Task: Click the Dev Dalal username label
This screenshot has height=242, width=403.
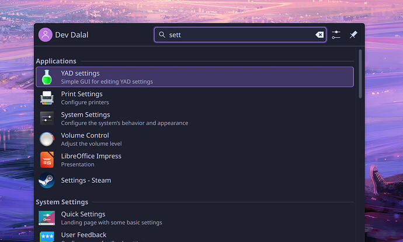Action: 72,35
